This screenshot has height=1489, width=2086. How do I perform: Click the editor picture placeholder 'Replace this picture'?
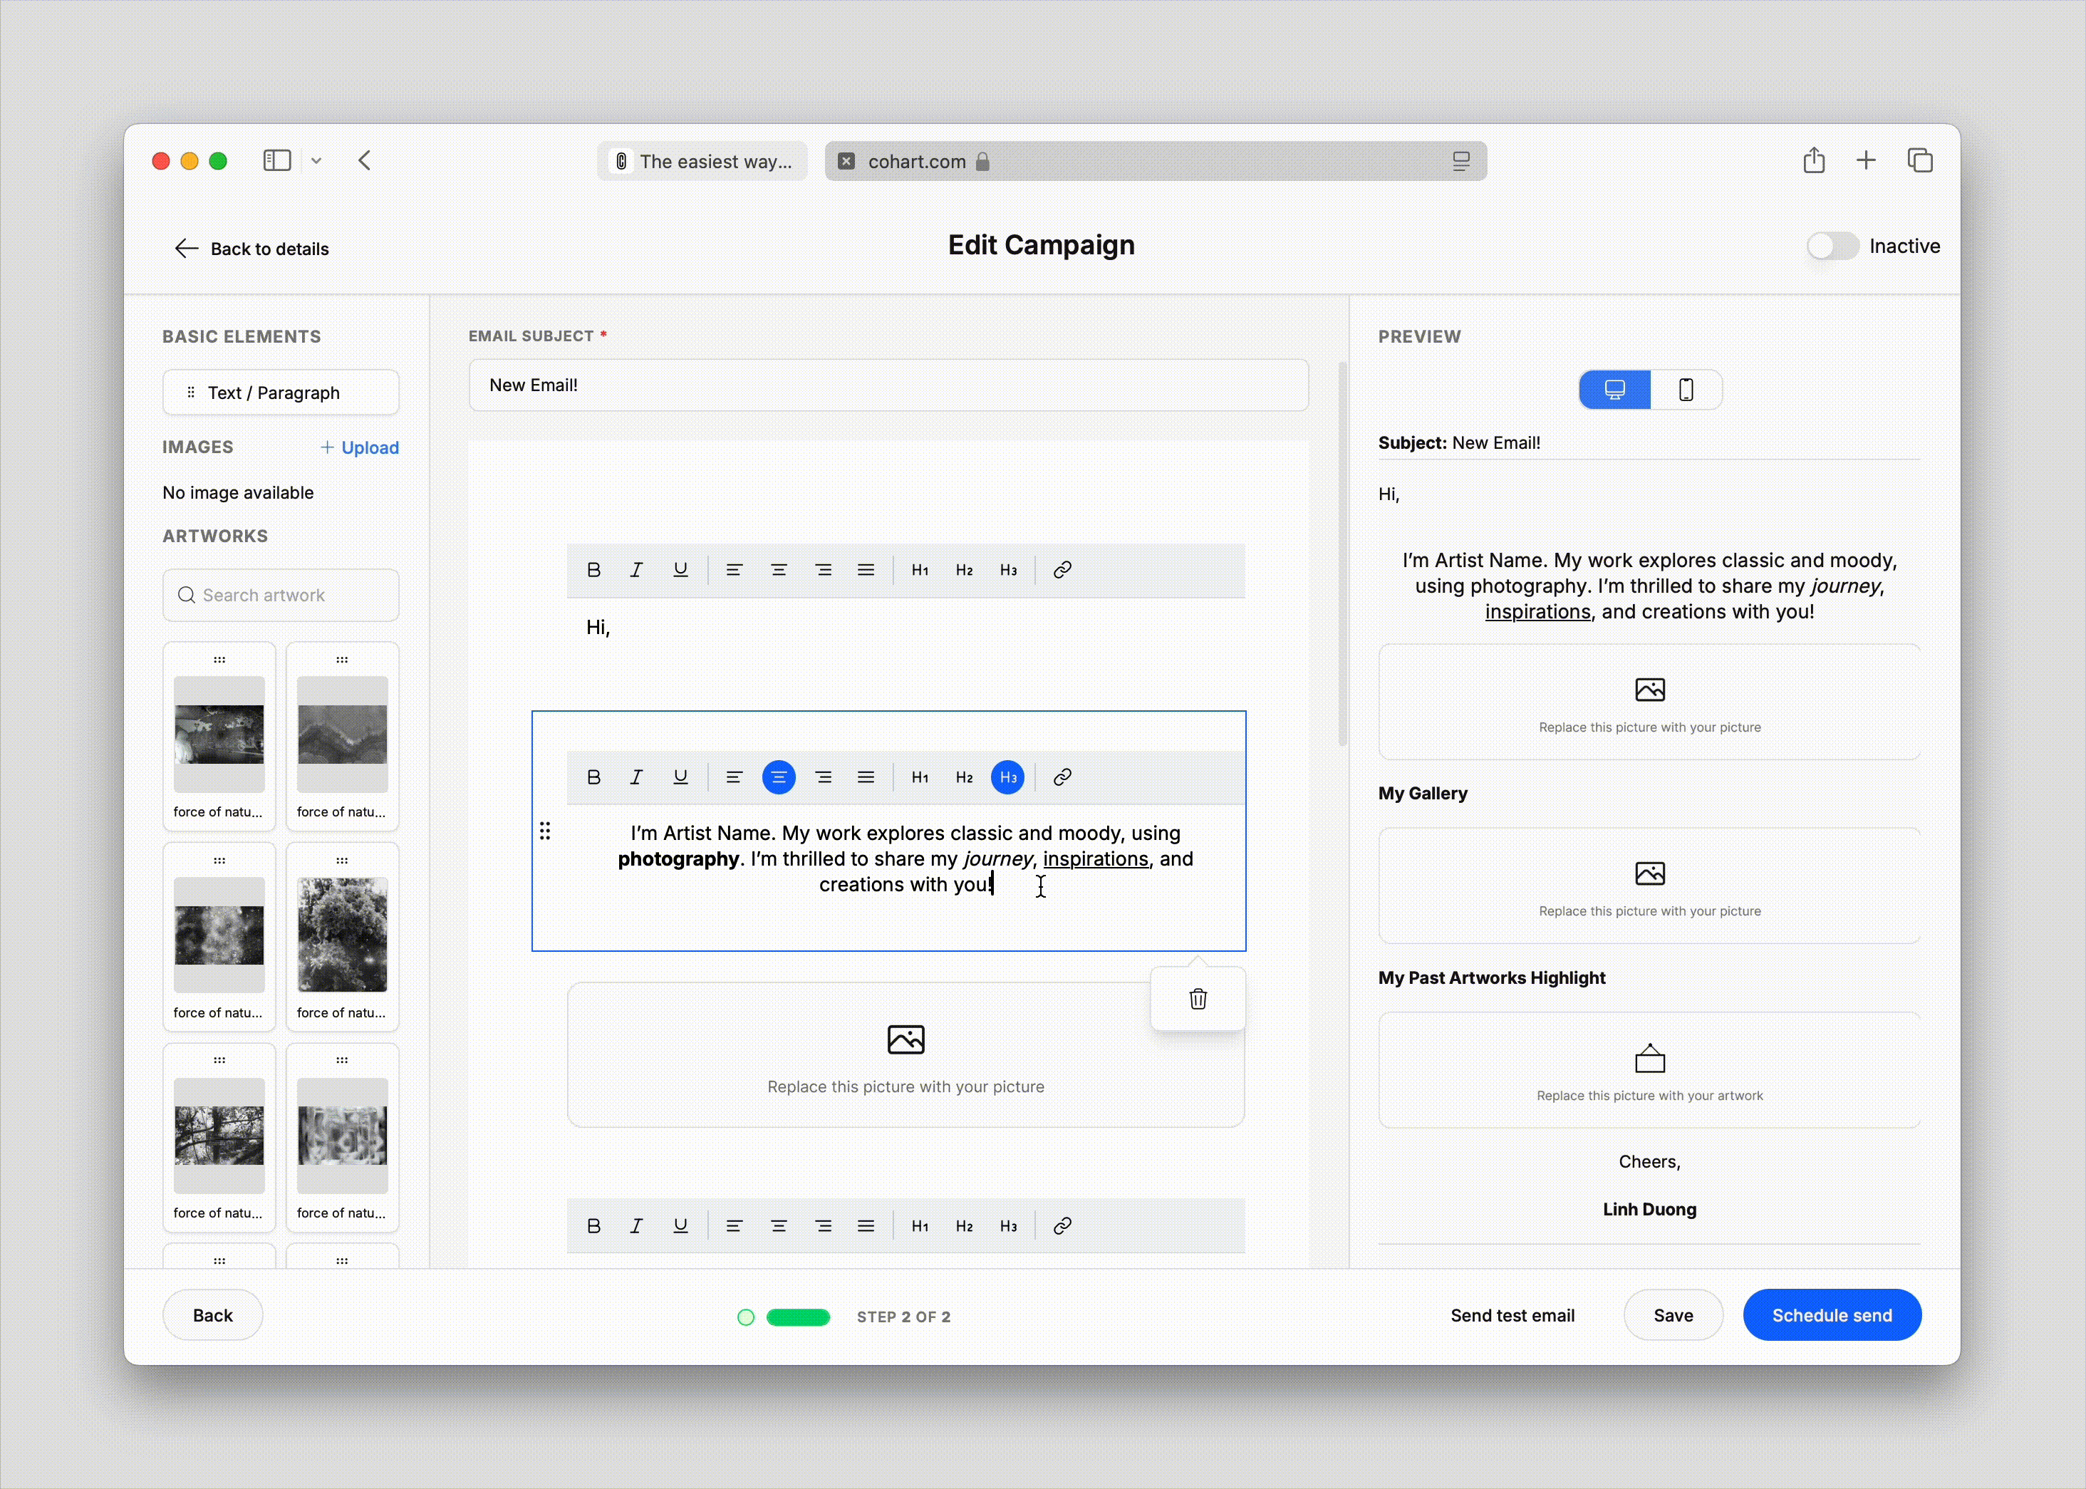click(x=905, y=1055)
